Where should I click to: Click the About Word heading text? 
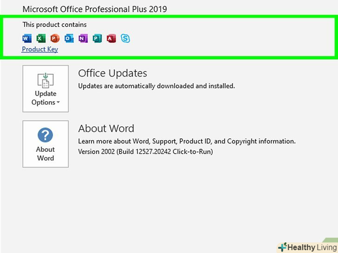(106, 129)
